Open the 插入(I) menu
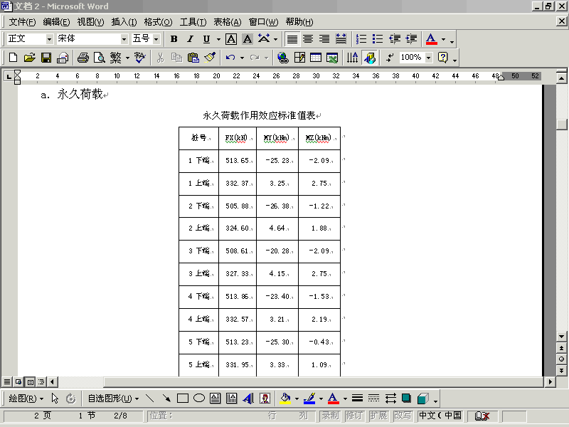Viewport: 569px width, 427px height. tap(124, 22)
